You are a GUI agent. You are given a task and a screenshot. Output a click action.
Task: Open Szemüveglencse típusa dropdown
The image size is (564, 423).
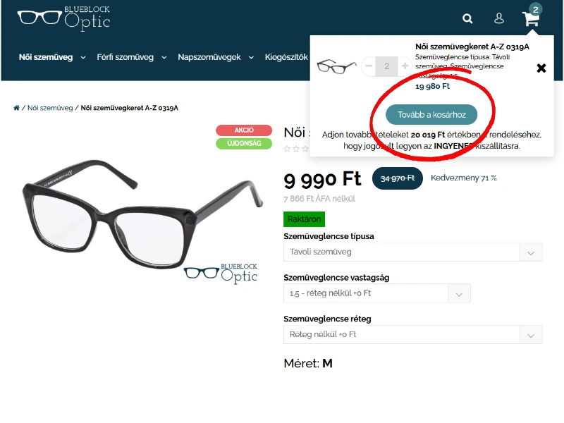coord(413,252)
